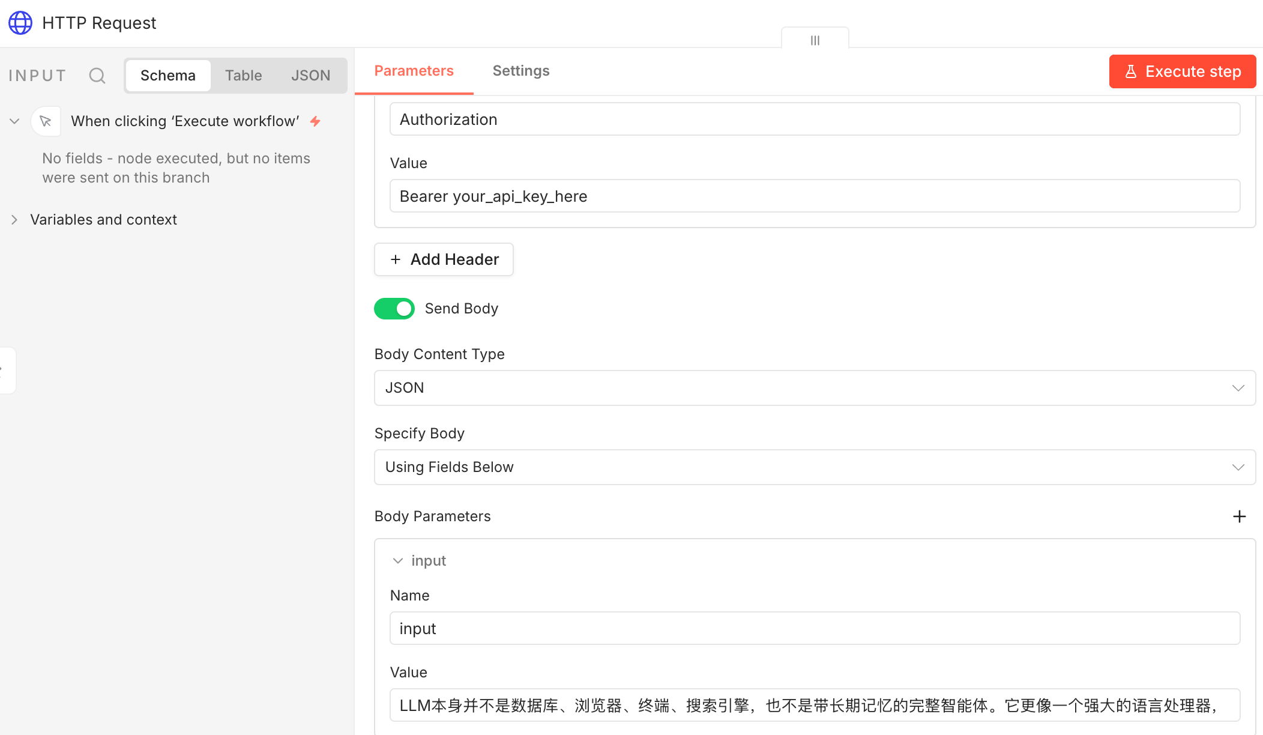
Task: Click the drag handle above parameters panel
Action: (x=815, y=40)
